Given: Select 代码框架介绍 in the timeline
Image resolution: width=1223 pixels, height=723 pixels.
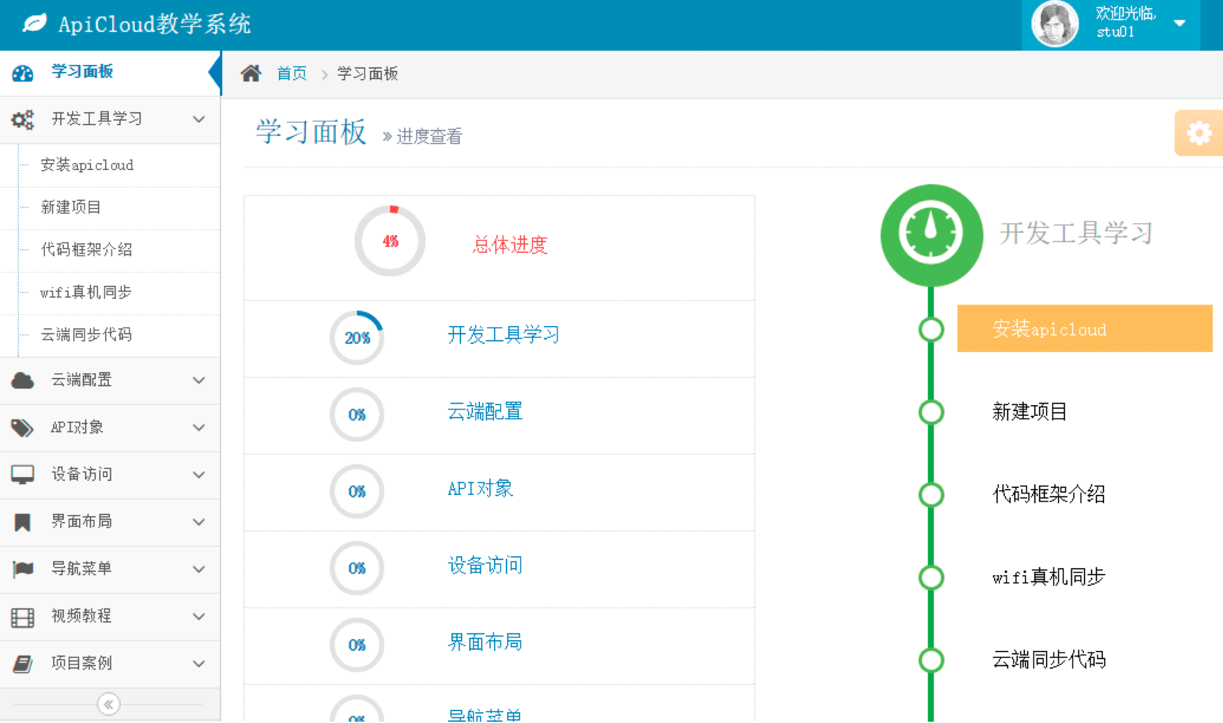Looking at the screenshot, I should pos(1049,494).
